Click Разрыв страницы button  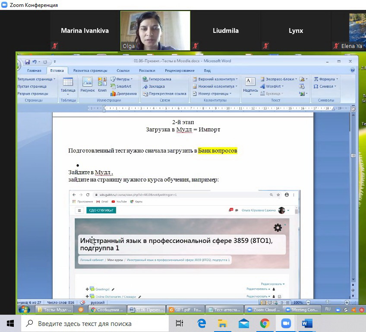click(x=33, y=93)
